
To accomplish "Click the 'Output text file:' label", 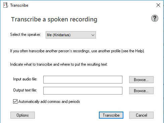I will click(25, 90).
